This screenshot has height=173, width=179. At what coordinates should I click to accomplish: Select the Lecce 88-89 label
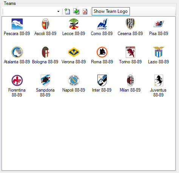coord(74,34)
